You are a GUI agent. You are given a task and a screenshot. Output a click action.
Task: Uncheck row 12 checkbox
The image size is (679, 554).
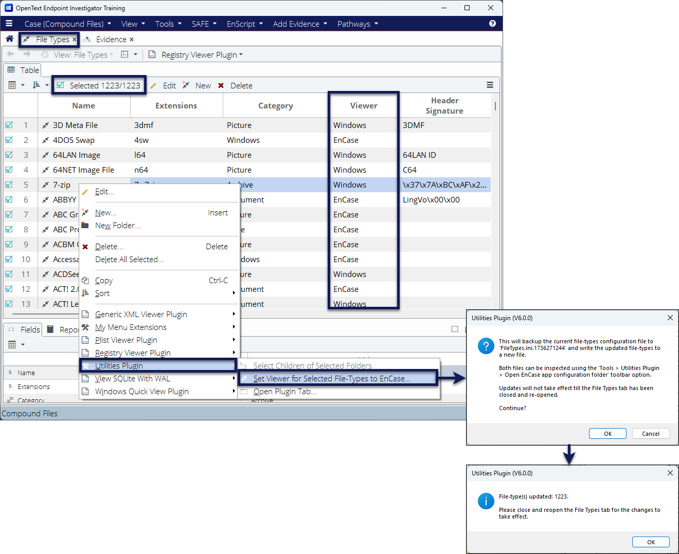pyautogui.click(x=9, y=289)
